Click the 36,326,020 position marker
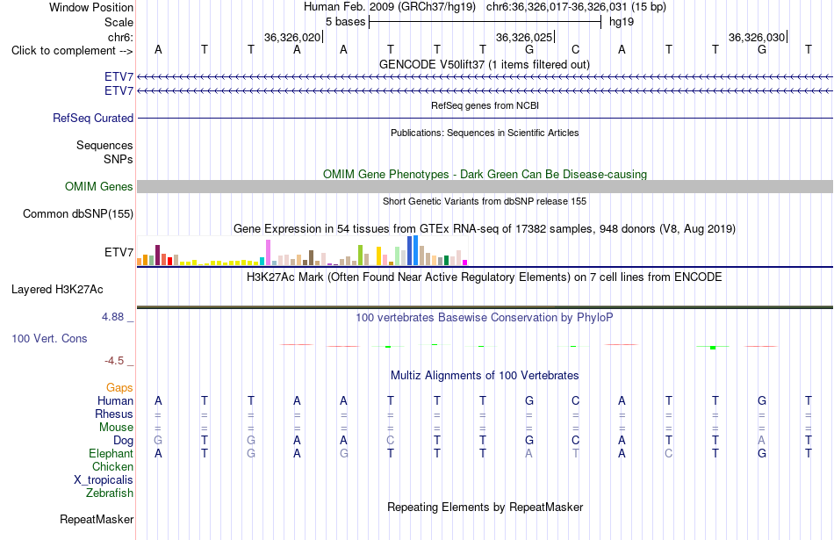This screenshot has height=540, width=834. pyautogui.click(x=293, y=37)
